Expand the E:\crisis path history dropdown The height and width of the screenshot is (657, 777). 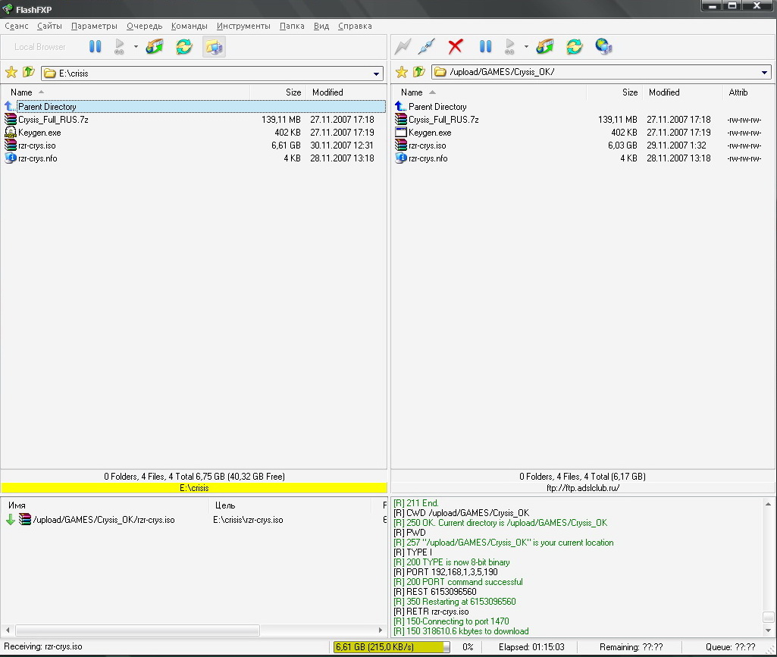(377, 74)
